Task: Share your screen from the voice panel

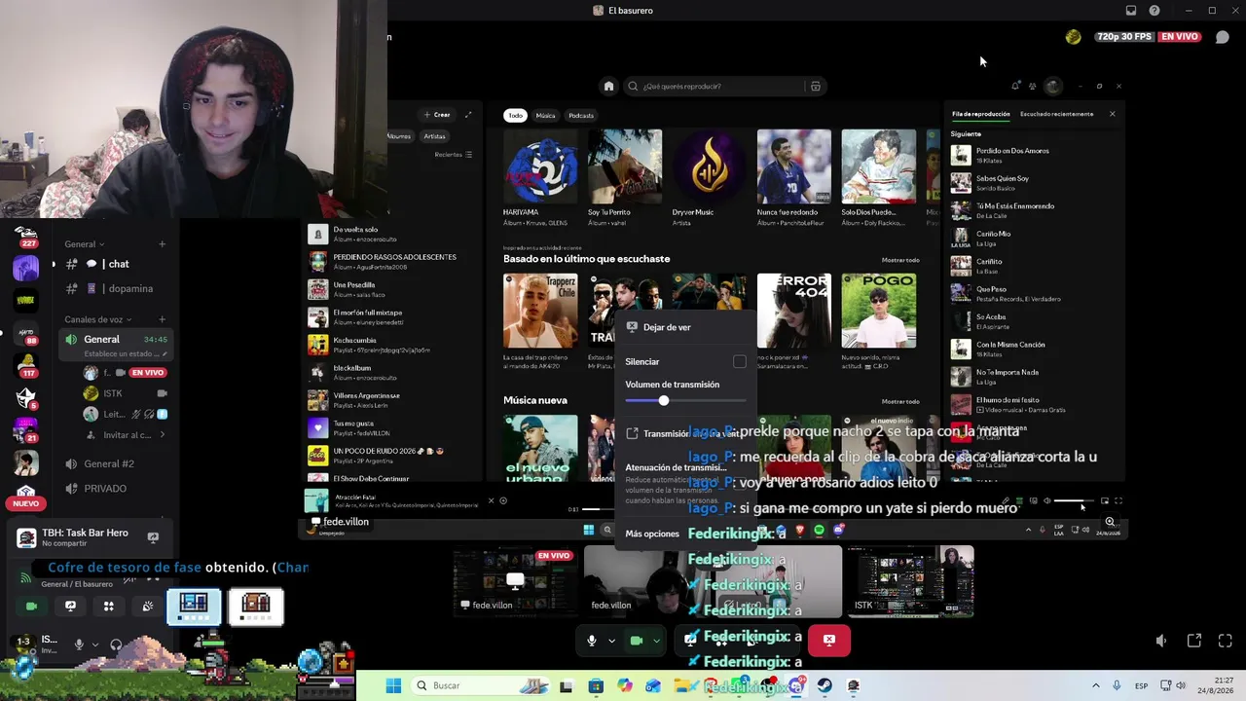Action: [70, 606]
